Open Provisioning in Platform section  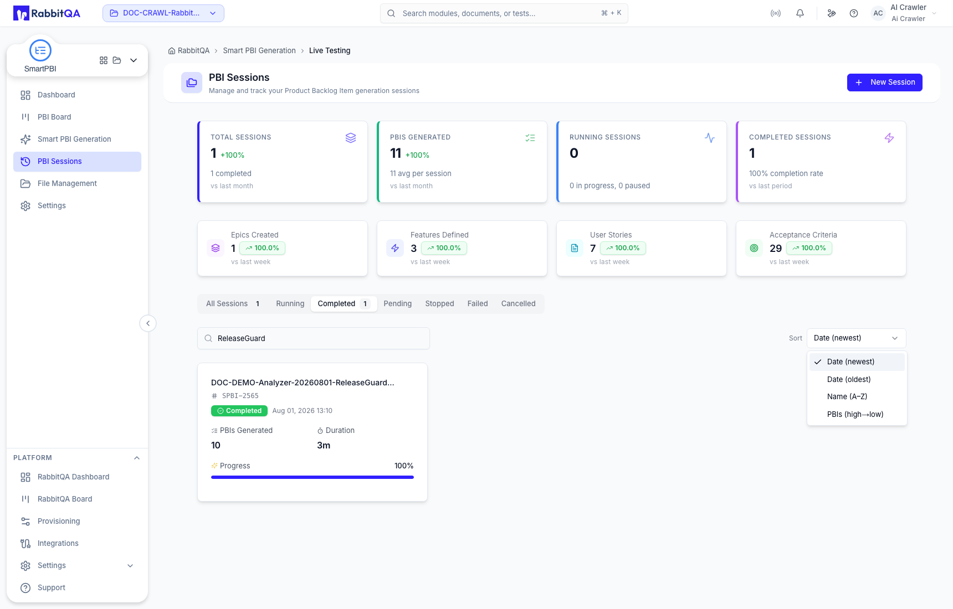78,522
